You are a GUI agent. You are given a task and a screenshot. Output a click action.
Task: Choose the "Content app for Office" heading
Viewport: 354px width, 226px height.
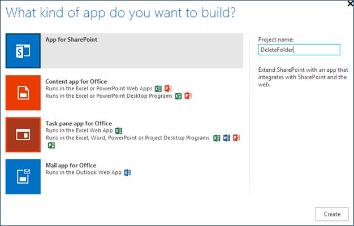pos(76,81)
